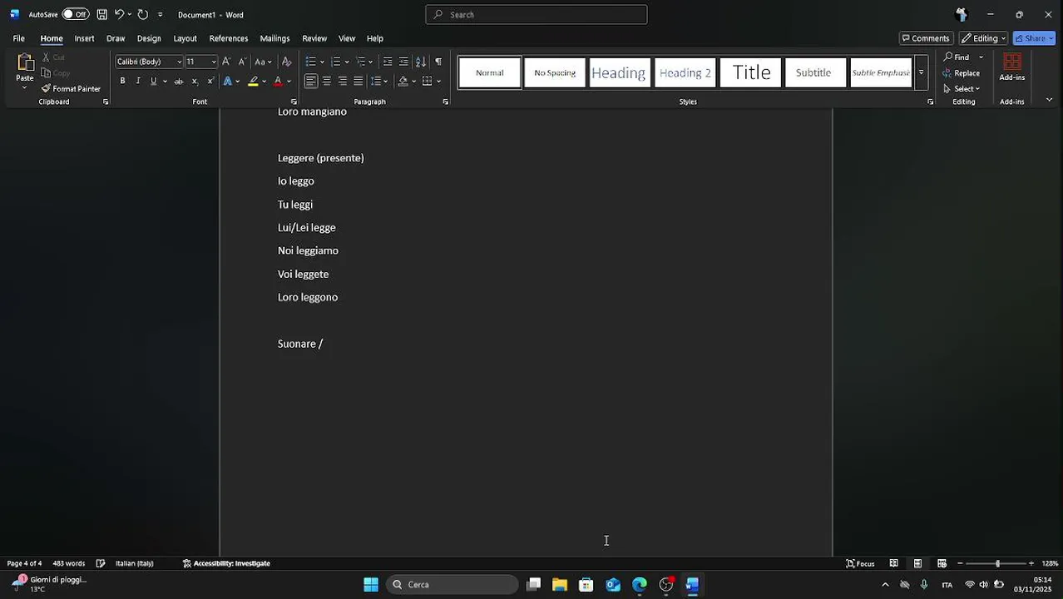Decrease paragraph indent
Screen dimensions: 1063x599
tap(388, 62)
